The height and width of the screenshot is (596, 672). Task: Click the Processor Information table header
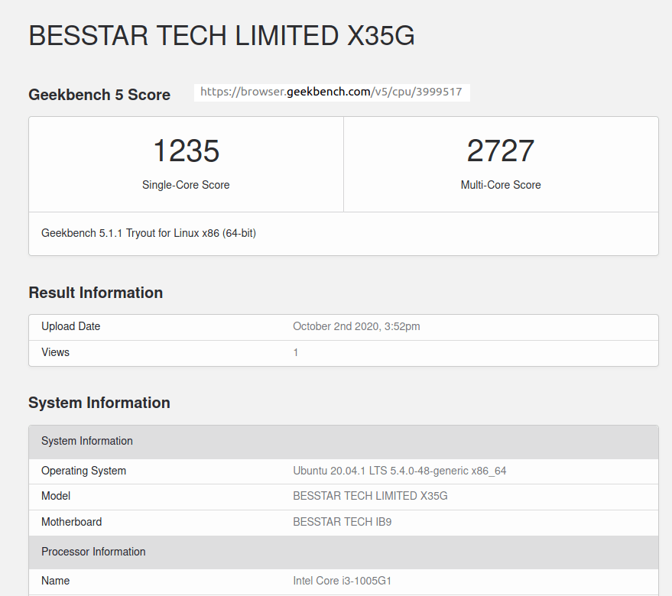click(x=343, y=552)
